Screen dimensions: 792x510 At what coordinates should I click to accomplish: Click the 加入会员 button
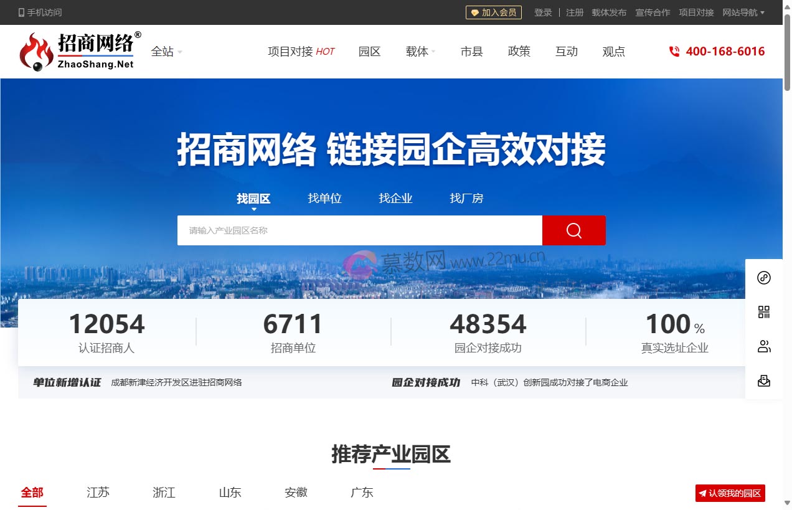(x=494, y=12)
